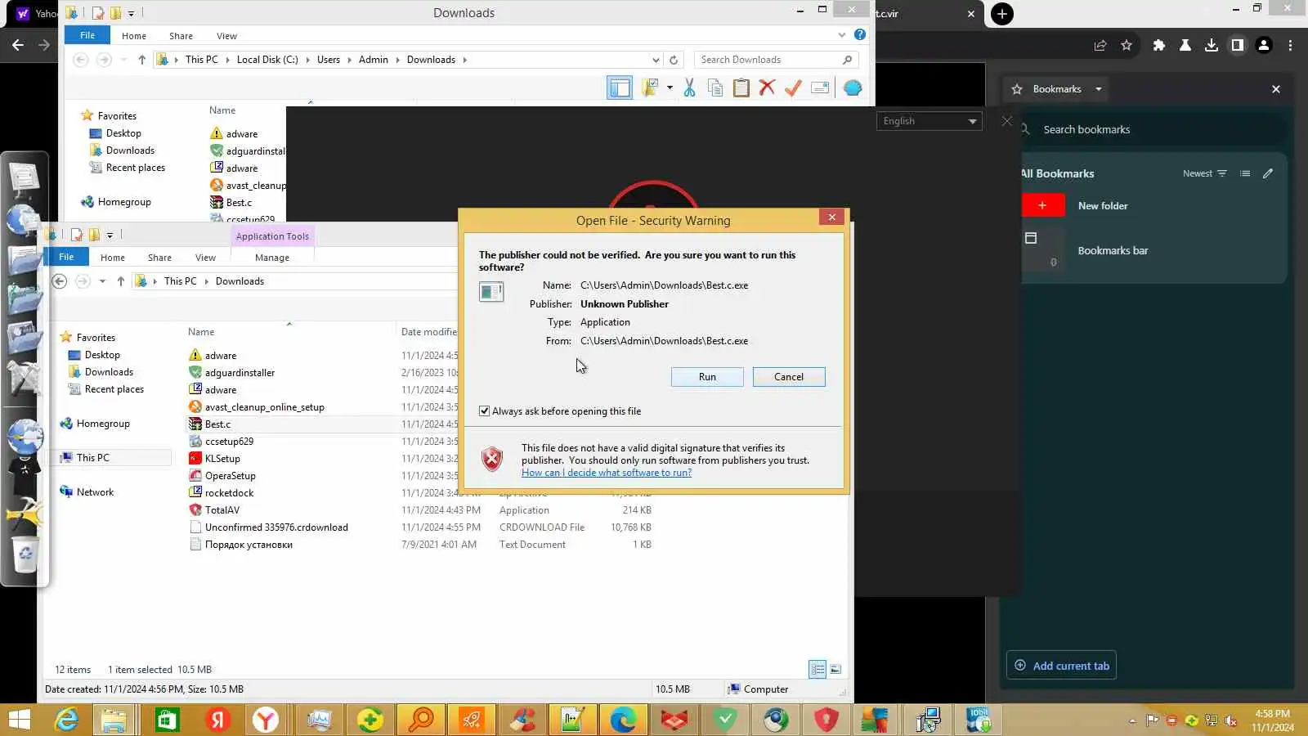Click the Search Downloads field
The width and height of the screenshot is (1308, 736).
click(x=777, y=60)
